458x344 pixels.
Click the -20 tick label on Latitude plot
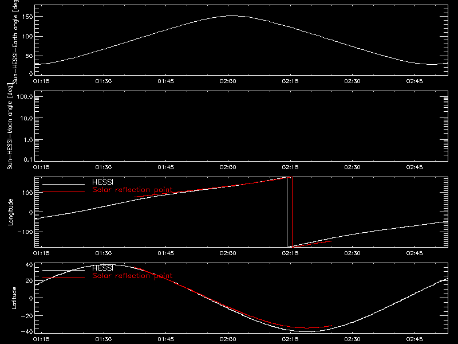(27, 316)
